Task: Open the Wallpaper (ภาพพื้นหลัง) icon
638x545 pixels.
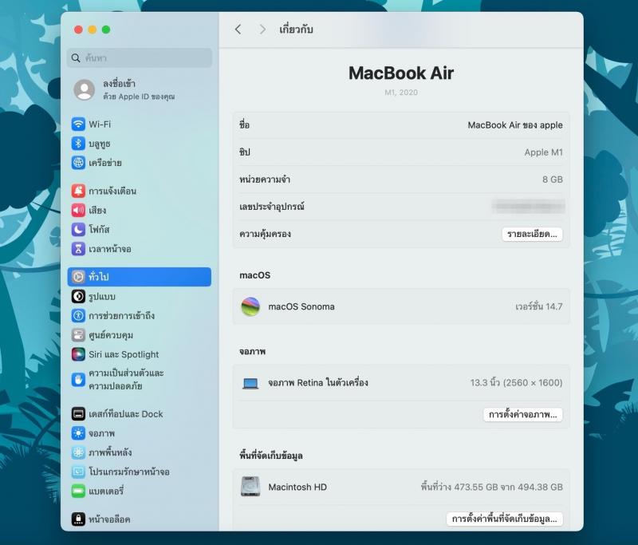Action: 78,452
